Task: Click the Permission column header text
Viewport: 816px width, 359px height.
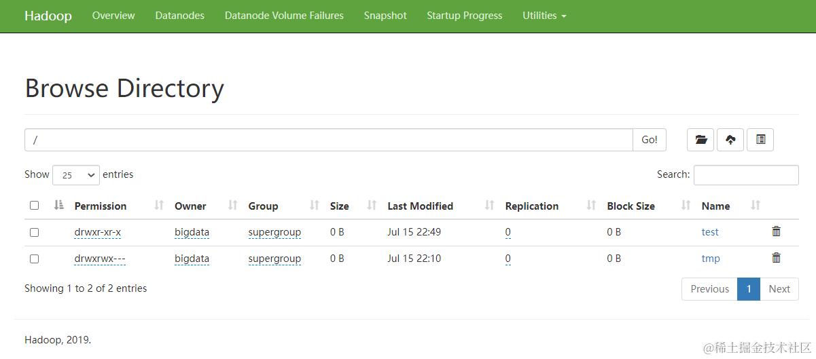Action: point(101,206)
